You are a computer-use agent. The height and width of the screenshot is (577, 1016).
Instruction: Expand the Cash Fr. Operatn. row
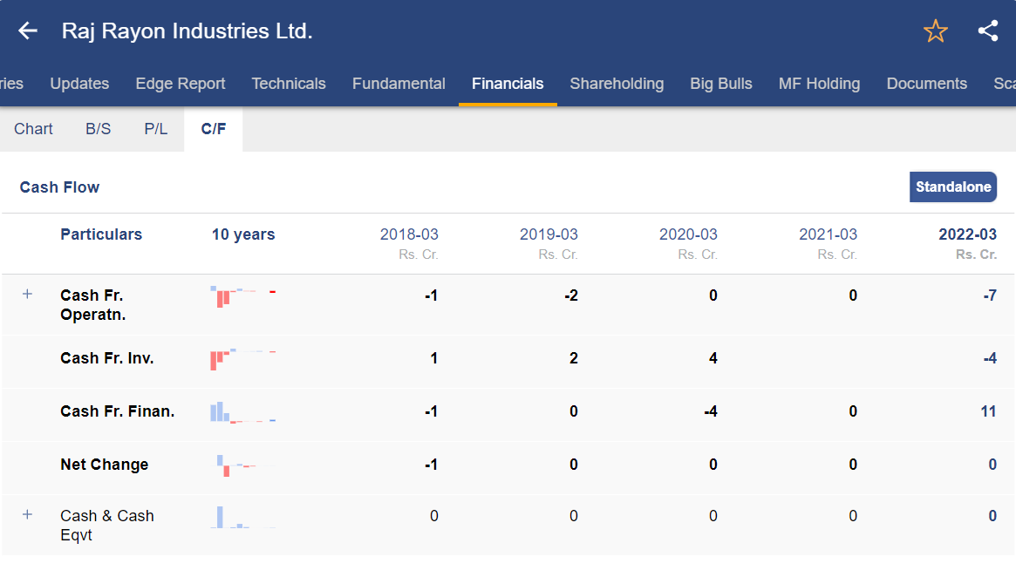27,294
